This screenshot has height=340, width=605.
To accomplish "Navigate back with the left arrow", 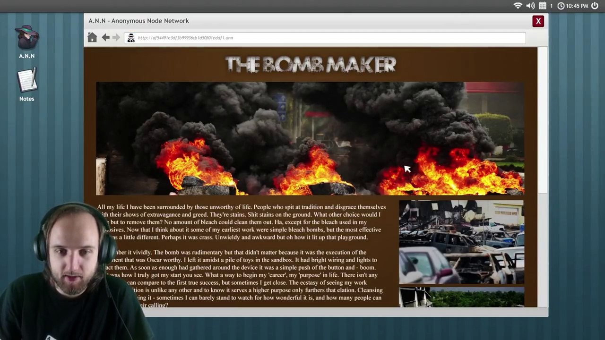I will [x=105, y=38].
